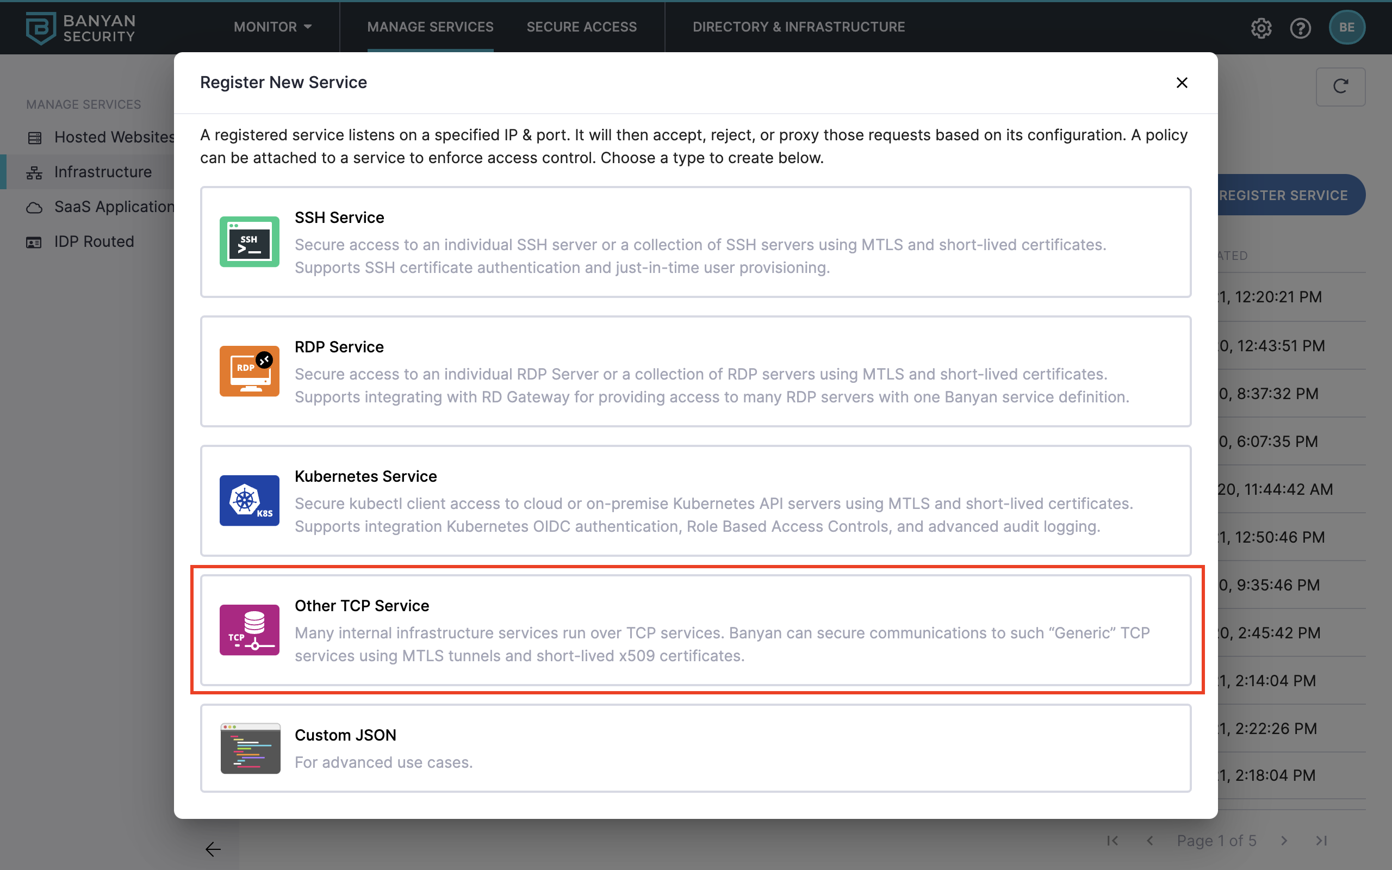Open the help question mark icon
Image resolution: width=1392 pixels, height=870 pixels.
pos(1300,28)
